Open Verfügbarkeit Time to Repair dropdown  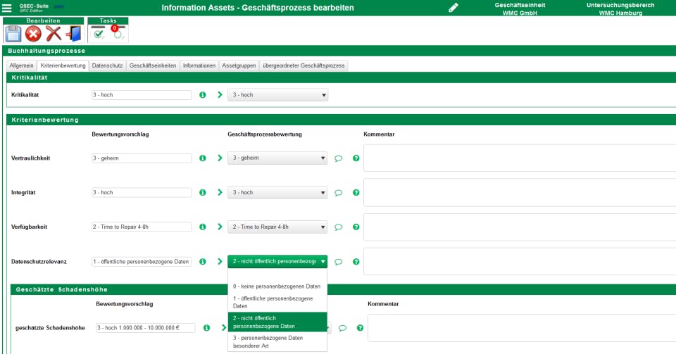click(277, 227)
